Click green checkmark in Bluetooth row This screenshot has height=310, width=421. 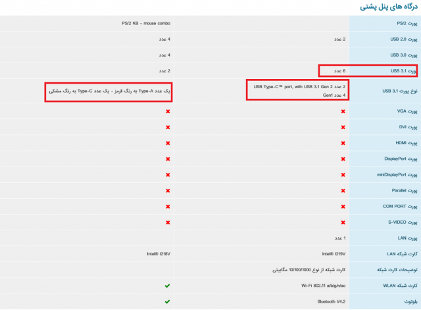pyautogui.click(x=168, y=301)
